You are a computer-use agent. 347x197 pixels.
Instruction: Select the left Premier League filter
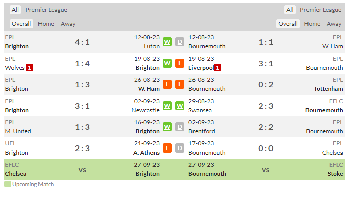pos(46,10)
